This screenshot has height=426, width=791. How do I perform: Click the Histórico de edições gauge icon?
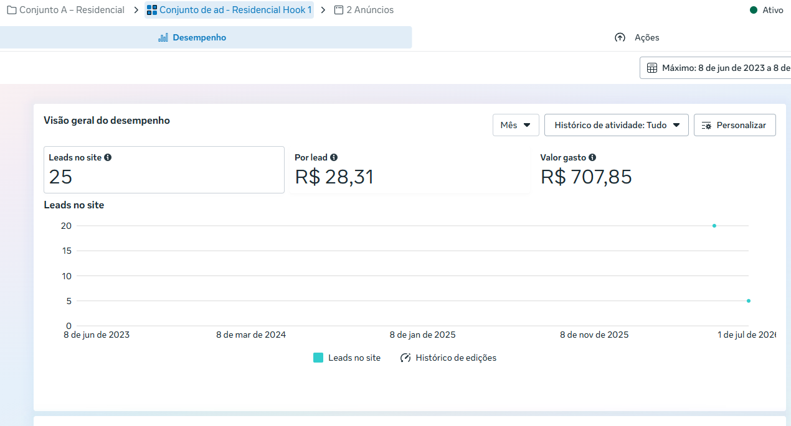pyautogui.click(x=406, y=358)
